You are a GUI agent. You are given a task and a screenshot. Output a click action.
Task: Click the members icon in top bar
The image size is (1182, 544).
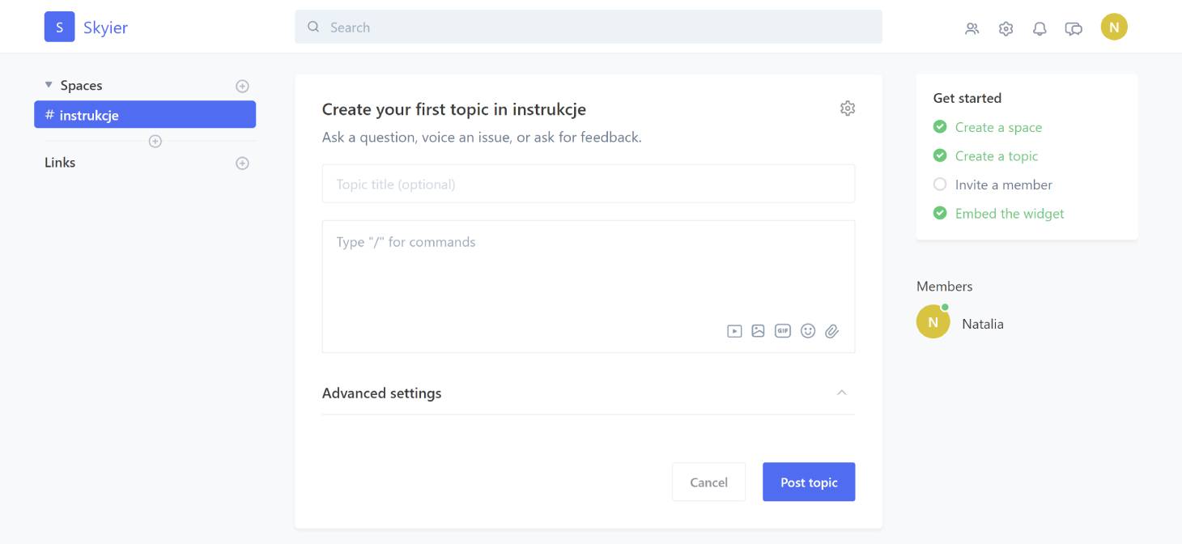pyautogui.click(x=972, y=28)
